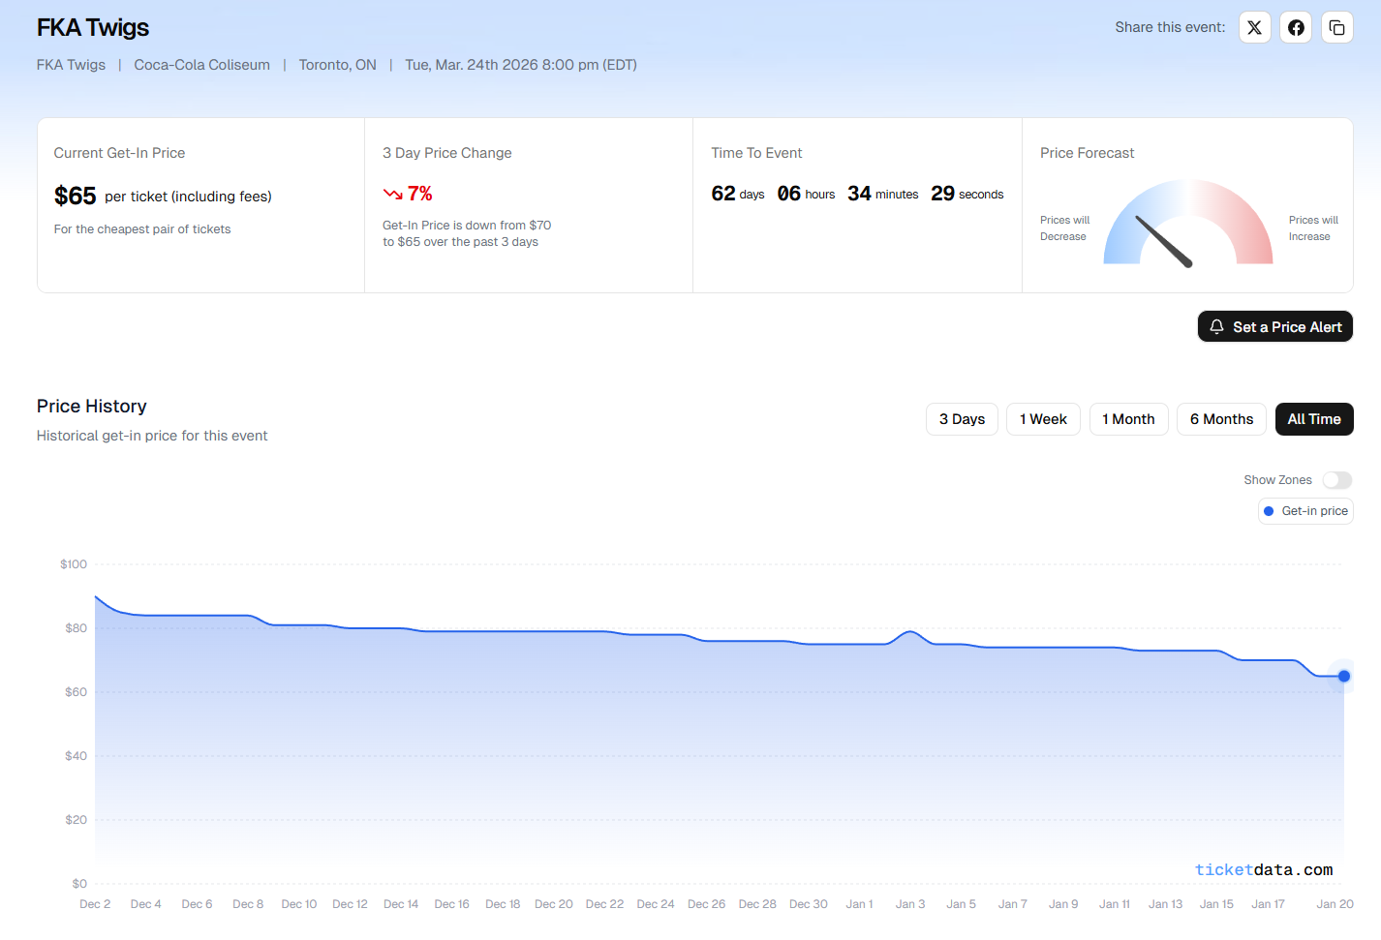1381x940 pixels.
Task: Select the 3 Days range
Action: tap(962, 419)
